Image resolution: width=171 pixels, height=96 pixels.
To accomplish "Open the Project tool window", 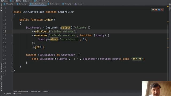I will (1, 7).
